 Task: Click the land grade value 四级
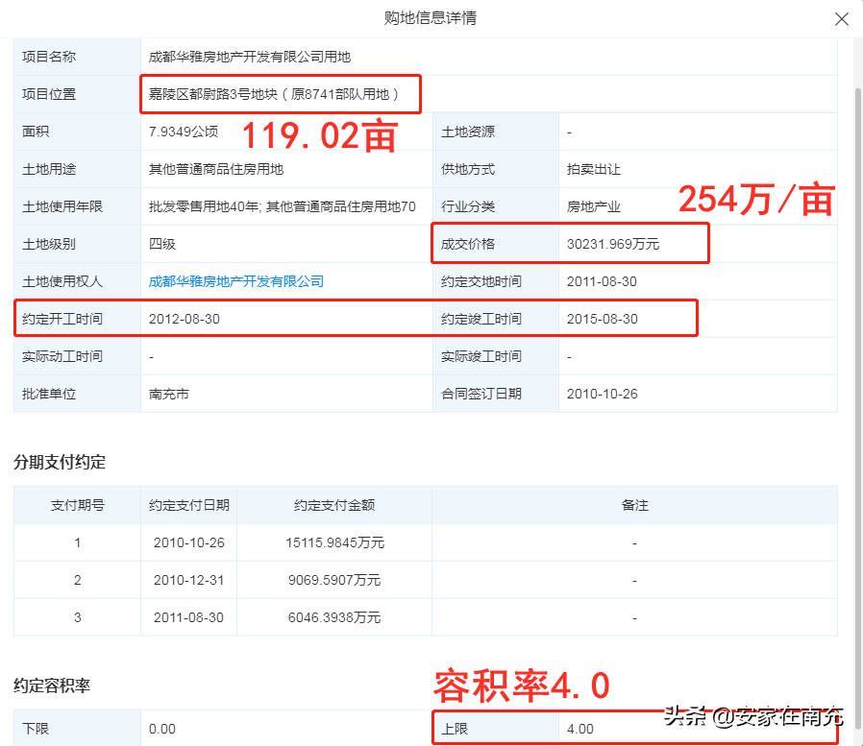tap(161, 244)
